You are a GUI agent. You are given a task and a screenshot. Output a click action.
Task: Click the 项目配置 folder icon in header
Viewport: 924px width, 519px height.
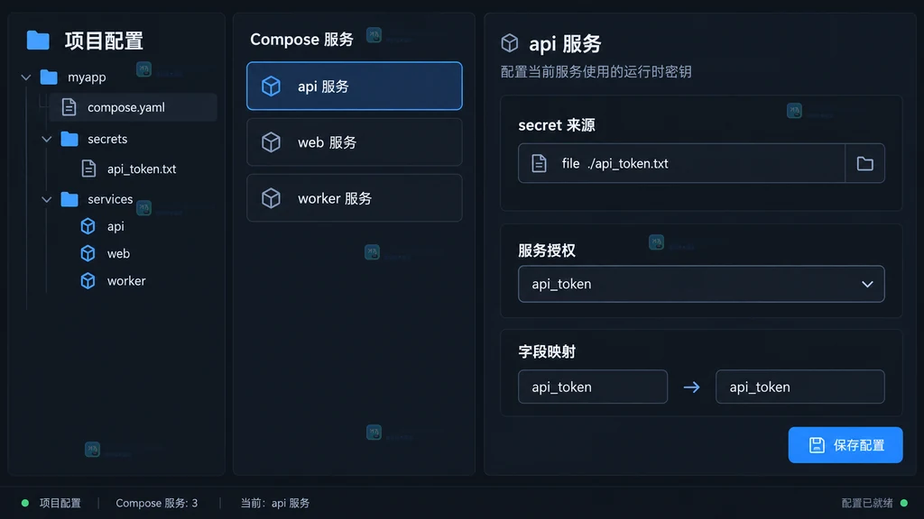(38, 41)
